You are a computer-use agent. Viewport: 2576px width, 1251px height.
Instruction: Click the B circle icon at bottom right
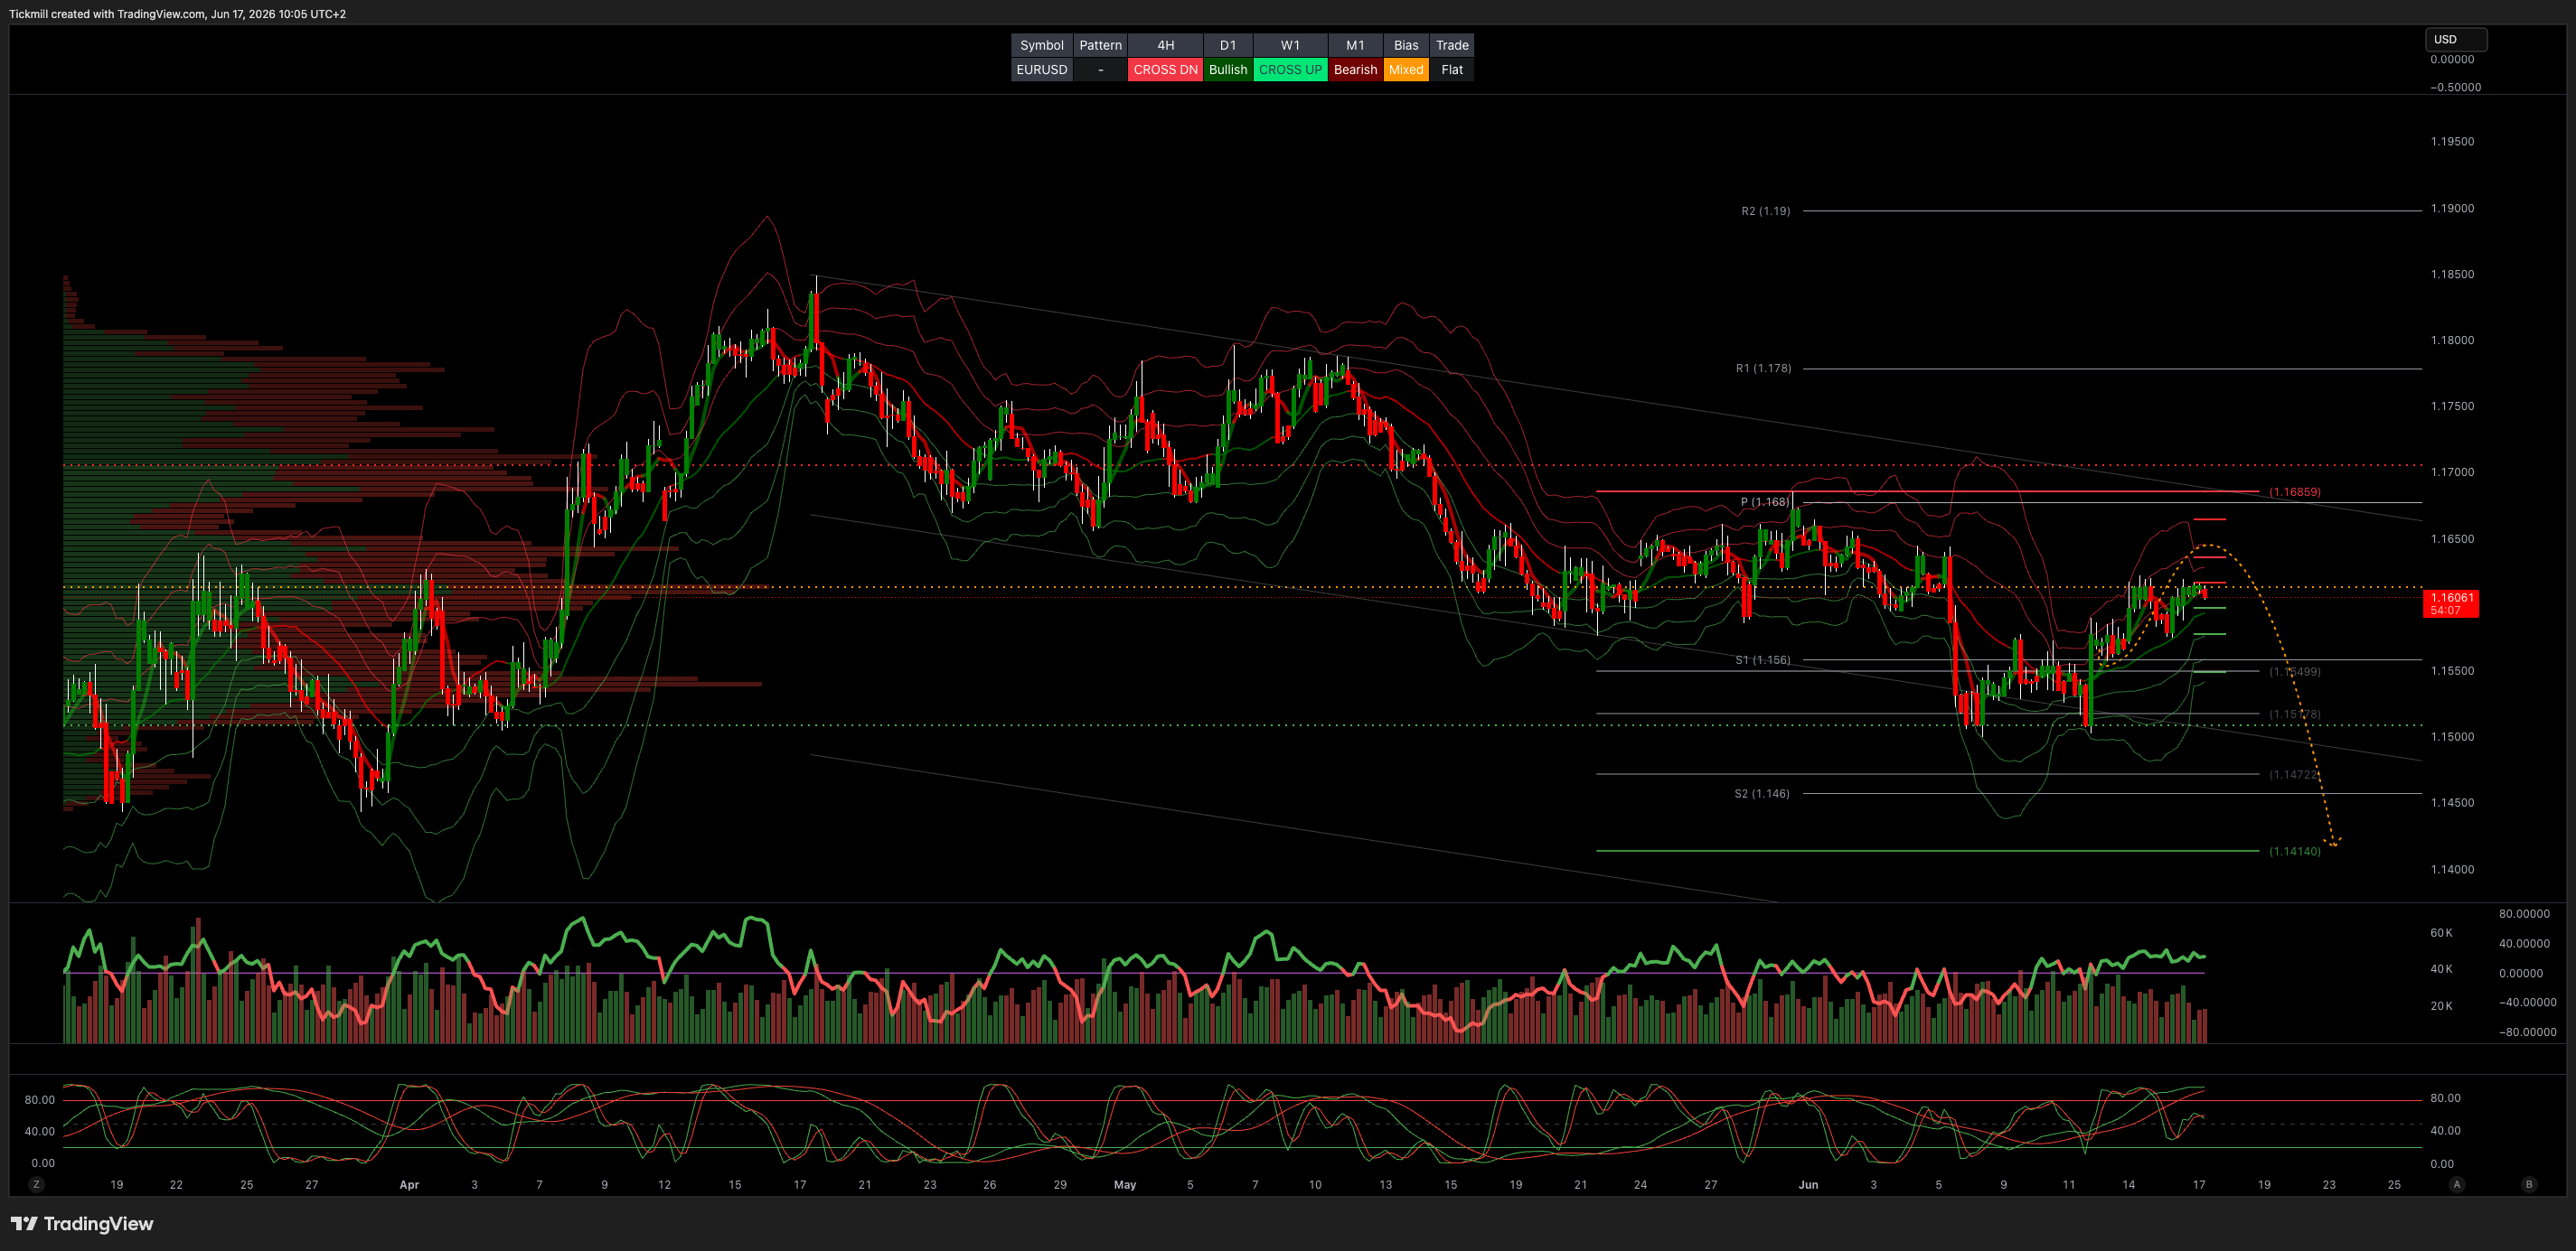[2529, 1184]
